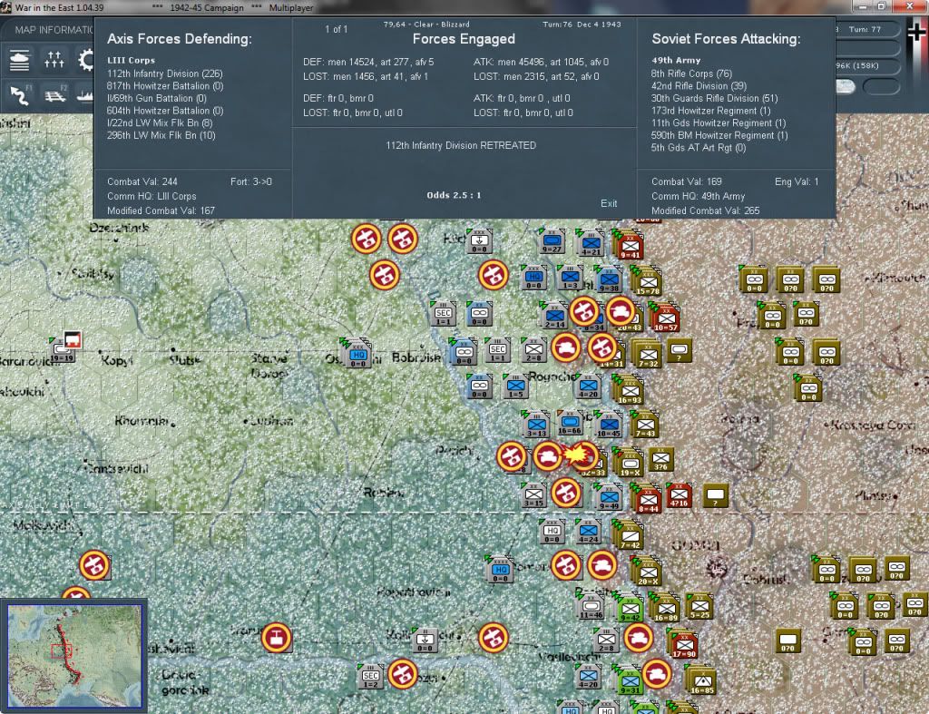Select the F2 rail mode track icon

(55, 94)
